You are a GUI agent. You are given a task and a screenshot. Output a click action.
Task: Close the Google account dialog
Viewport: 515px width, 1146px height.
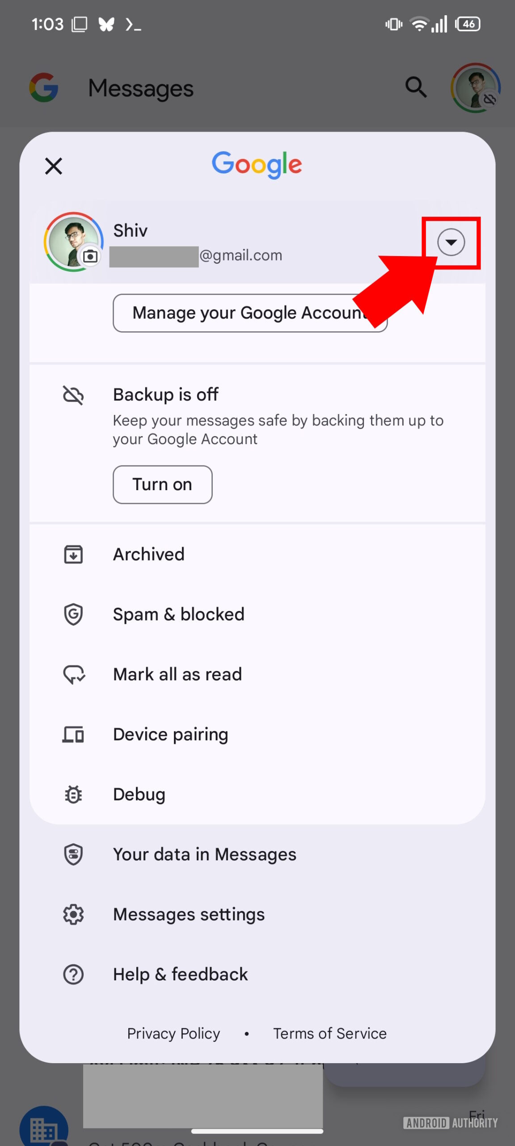(x=54, y=166)
